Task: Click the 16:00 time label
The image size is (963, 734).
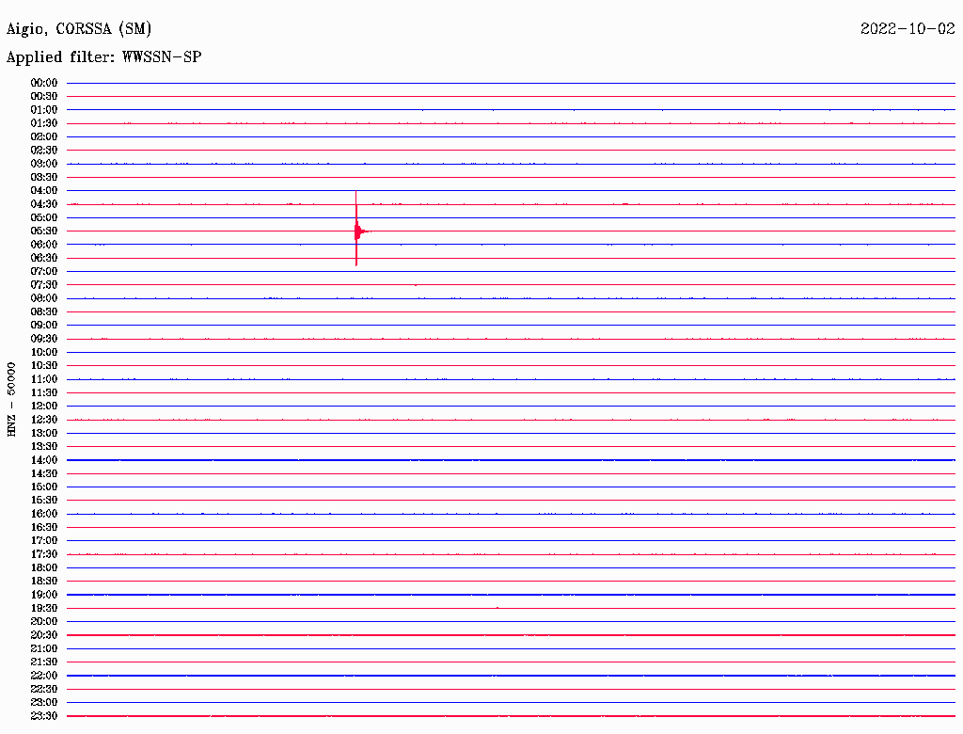Action: 44,514
